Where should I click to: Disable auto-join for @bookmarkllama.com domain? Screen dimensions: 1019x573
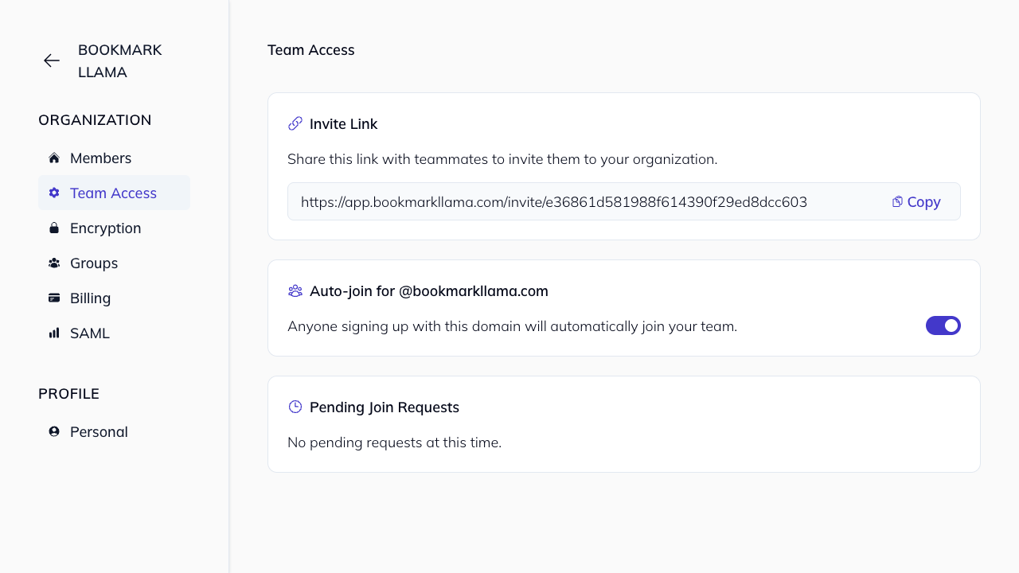pyautogui.click(x=943, y=325)
